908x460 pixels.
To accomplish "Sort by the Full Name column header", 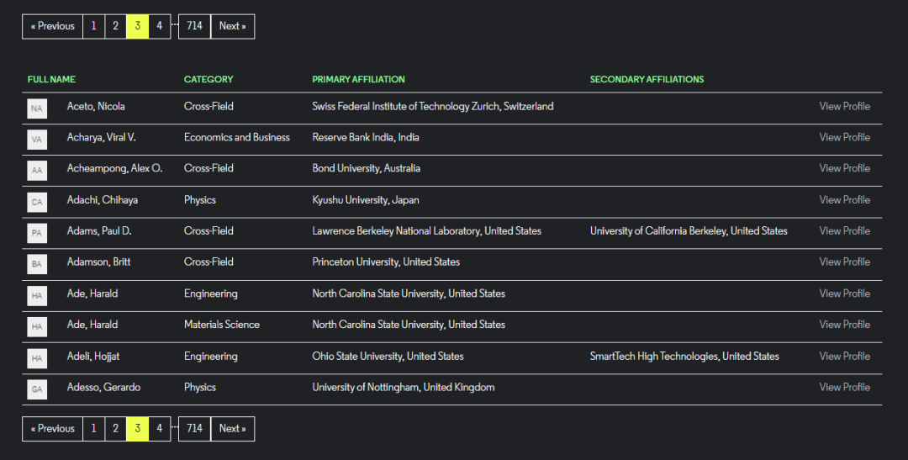I will pos(51,80).
